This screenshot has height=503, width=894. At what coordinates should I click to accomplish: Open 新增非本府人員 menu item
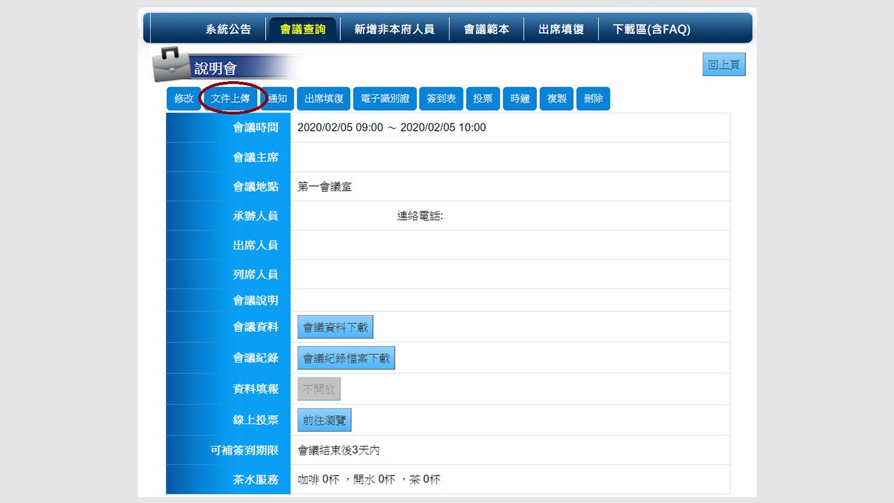(394, 29)
